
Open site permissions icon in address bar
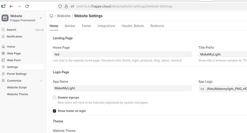[72, 6]
